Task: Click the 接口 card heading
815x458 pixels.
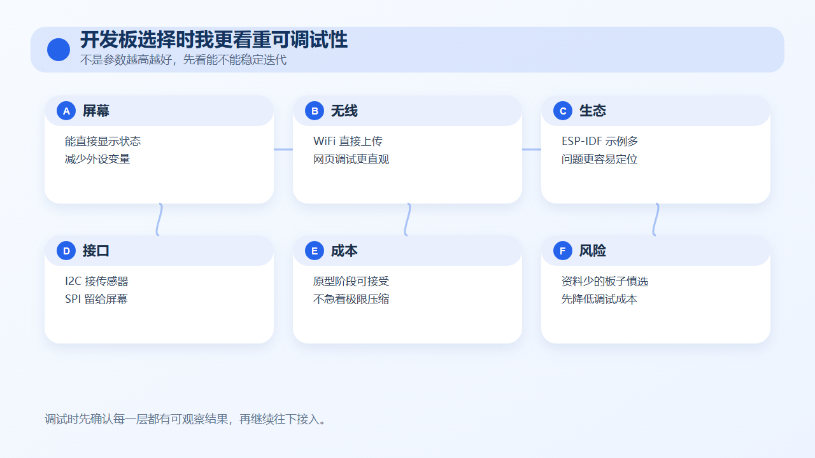Action: pos(96,251)
